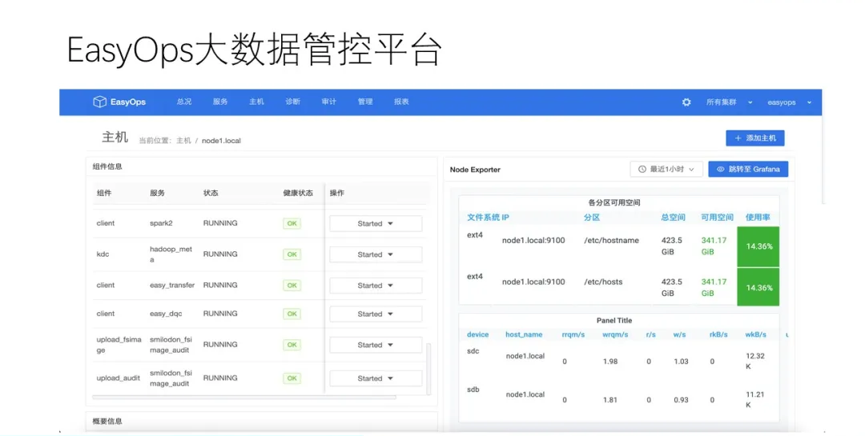Click the kdc component name
The height and width of the screenshot is (436, 865).
point(103,254)
